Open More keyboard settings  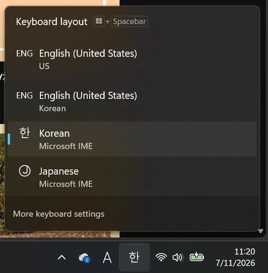click(59, 213)
